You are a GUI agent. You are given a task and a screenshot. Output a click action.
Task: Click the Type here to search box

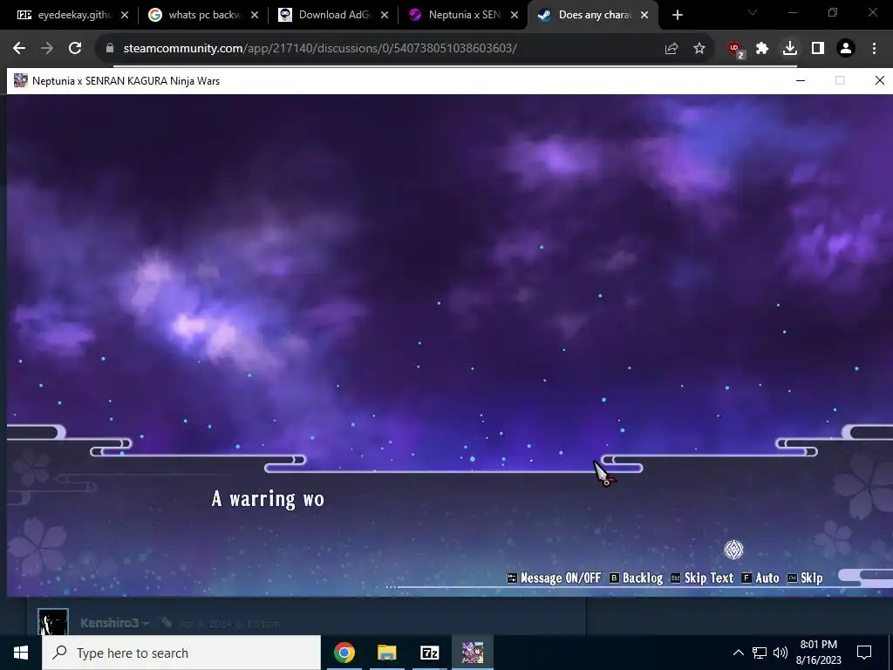pyautogui.click(x=181, y=653)
